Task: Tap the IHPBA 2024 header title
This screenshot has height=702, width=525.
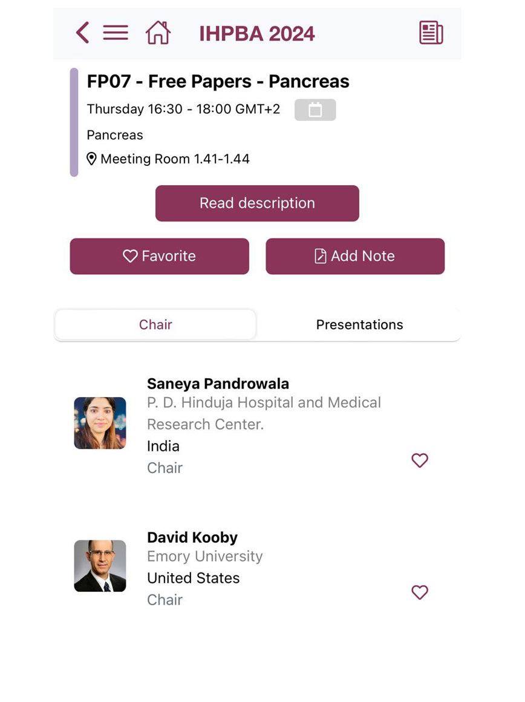Action: [257, 33]
